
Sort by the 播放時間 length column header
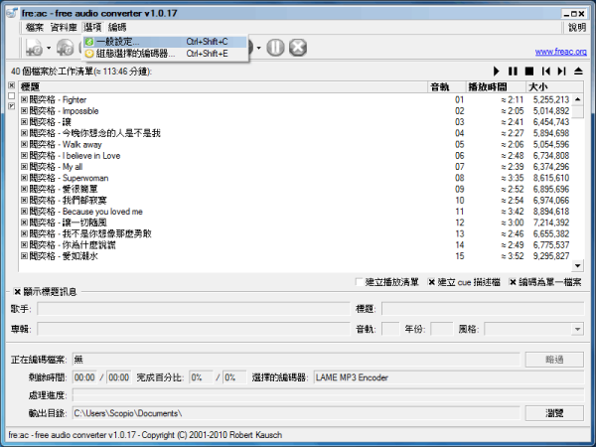click(496, 87)
